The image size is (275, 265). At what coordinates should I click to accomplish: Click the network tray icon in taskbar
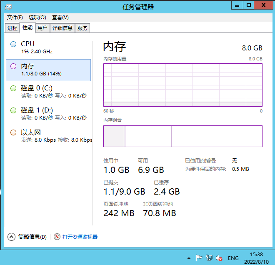[x=209, y=258]
